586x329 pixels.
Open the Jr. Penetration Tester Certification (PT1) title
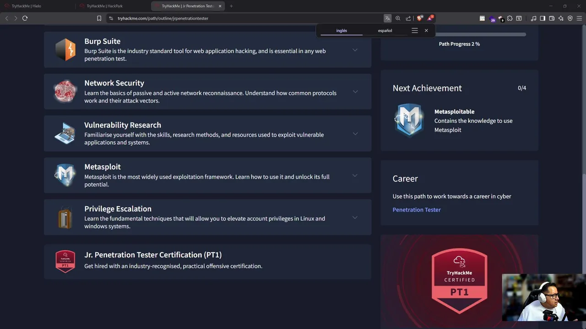tap(153, 255)
